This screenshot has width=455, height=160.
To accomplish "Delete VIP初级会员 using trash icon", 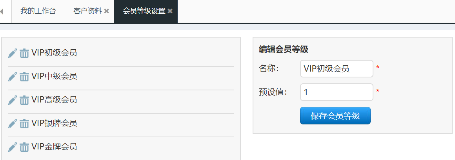I will tap(24, 53).
